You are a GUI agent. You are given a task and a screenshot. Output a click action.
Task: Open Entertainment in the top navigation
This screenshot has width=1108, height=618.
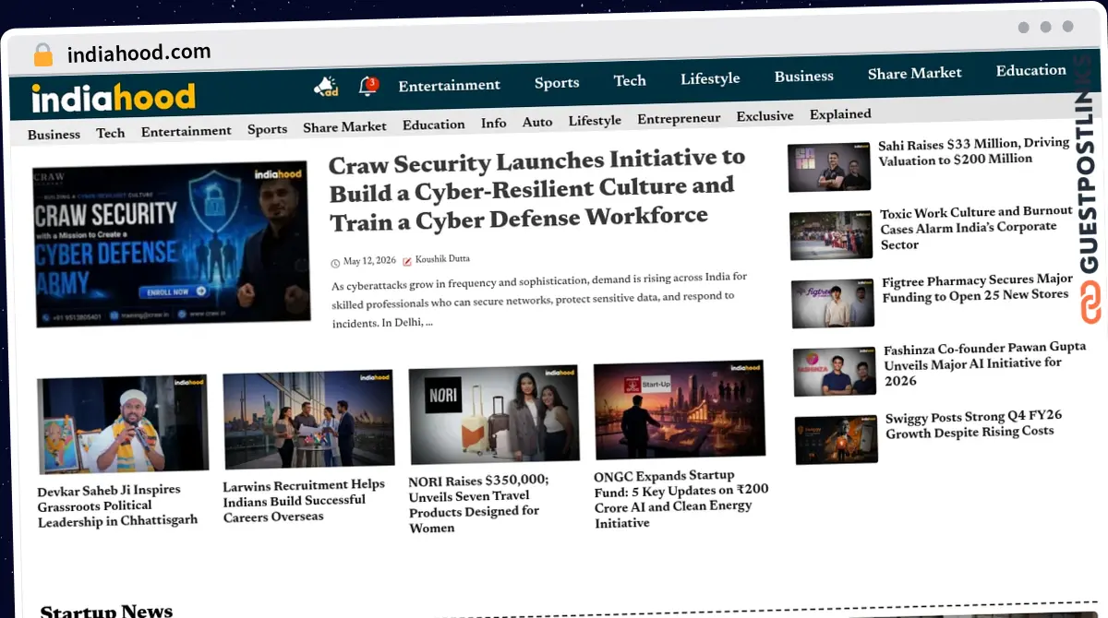(449, 85)
